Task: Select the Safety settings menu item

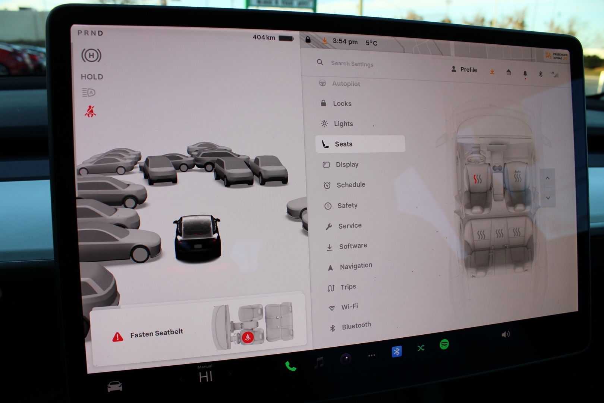Action: click(x=347, y=206)
